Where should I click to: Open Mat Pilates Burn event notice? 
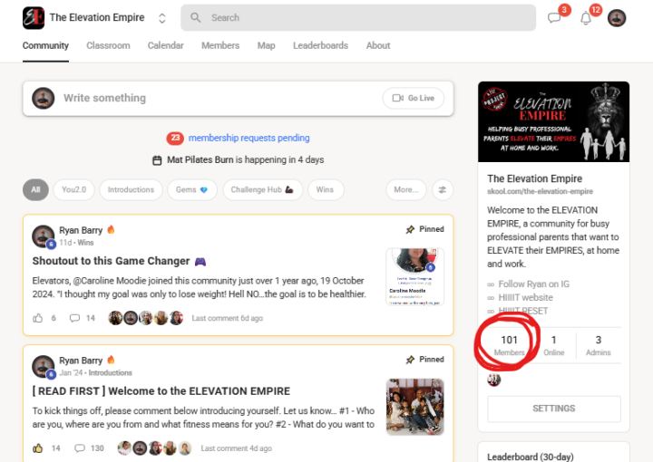coord(245,159)
